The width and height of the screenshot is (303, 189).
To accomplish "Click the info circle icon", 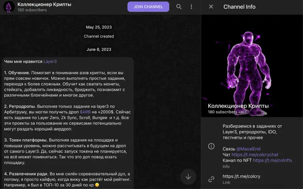I will click(211, 146).
